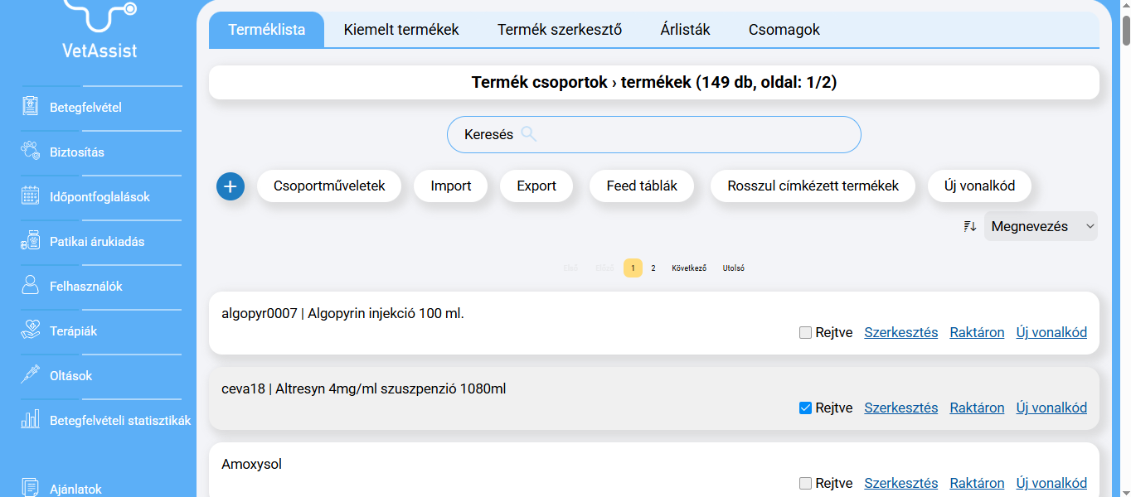Uncheck Rejtve for Altresyn szuszpenzió
This screenshot has height=497, width=1131.
pyautogui.click(x=805, y=408)
